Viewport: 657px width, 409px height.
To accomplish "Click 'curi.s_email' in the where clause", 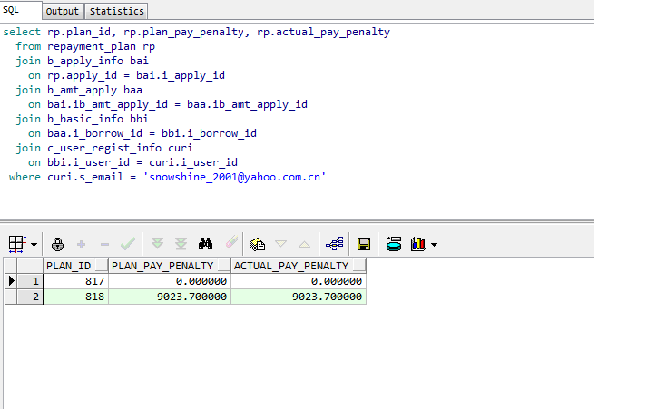I will pos(85,177).
